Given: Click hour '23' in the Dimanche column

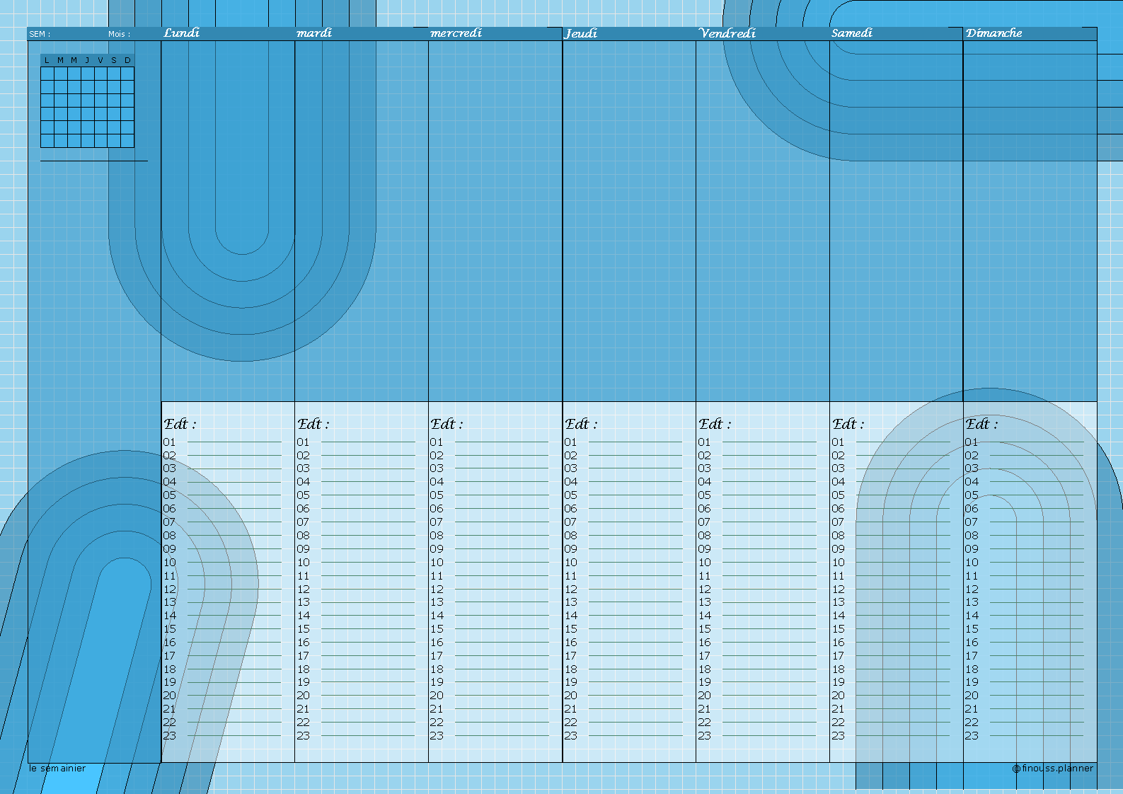Looking at the screenshot, I should click(x=972, y=736).
